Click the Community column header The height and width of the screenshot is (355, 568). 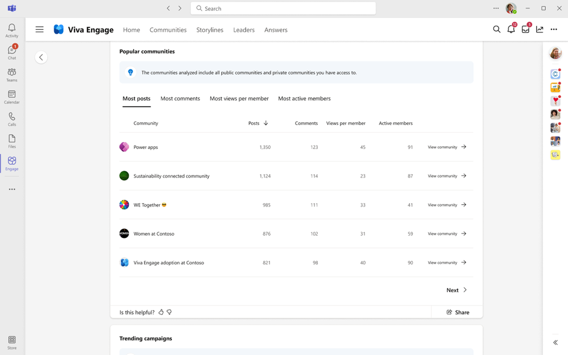coord(146,123)
